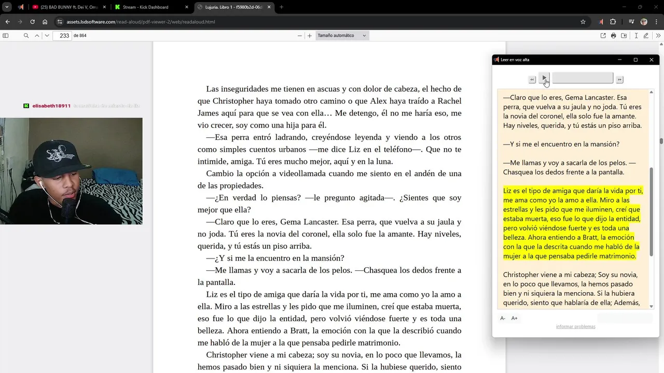The image size is (664, 373).
Task: Maximize the Leer en voz alta window
Action: (635, 60)
